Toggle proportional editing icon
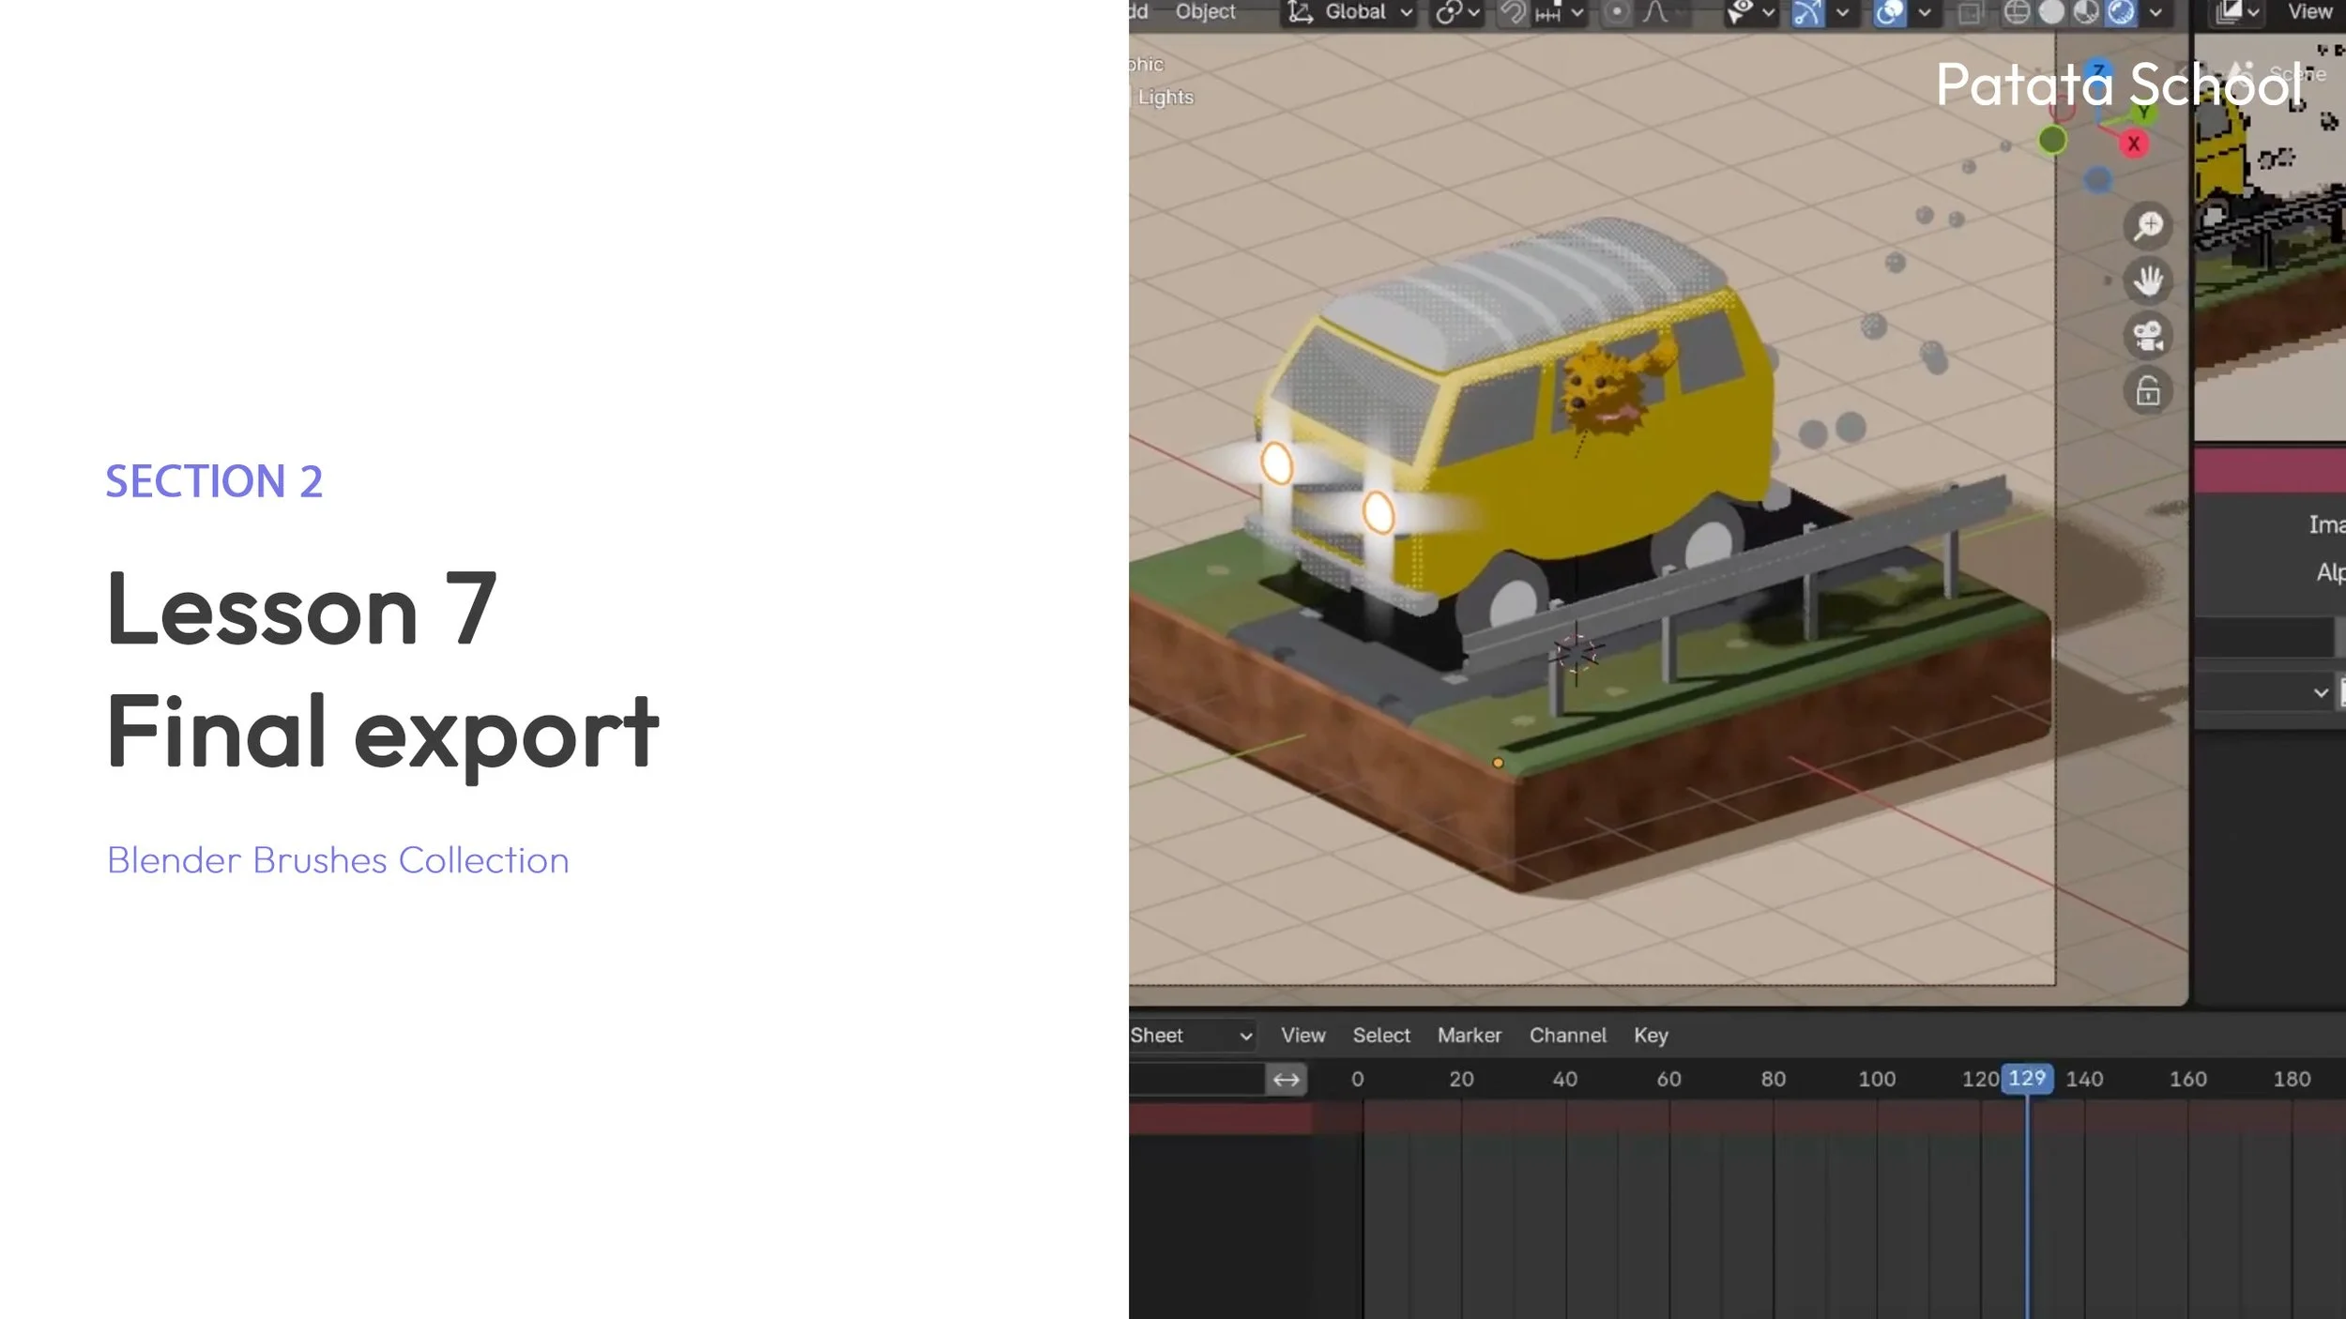The height and width of the screenshot is (1319, 2346). click(1616, 12)
